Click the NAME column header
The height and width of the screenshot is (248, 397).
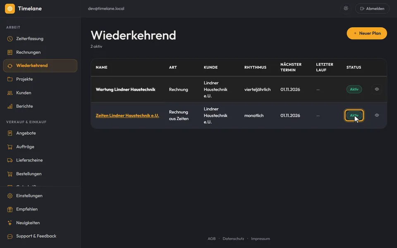point(102,67)
